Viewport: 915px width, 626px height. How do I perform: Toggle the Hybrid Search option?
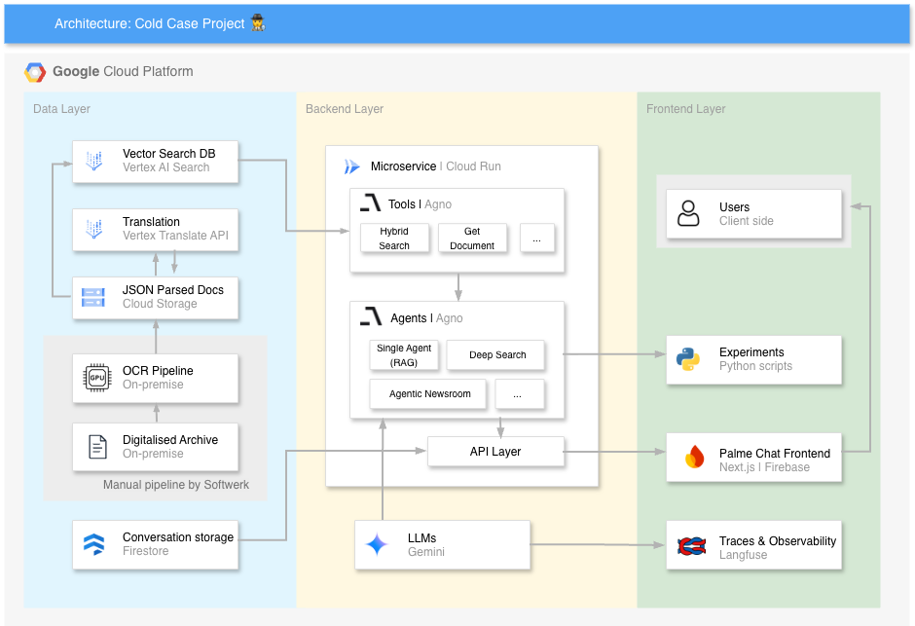(394, 237)
